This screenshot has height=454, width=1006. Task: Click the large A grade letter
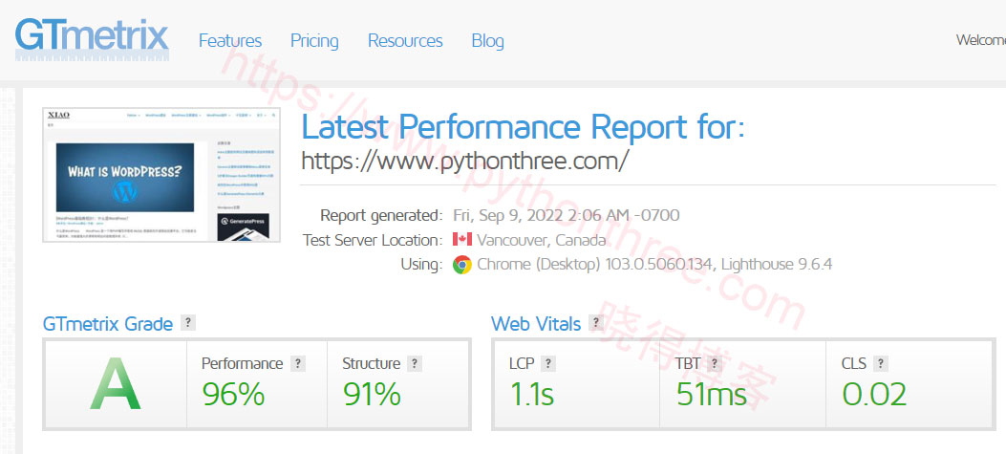116,384
